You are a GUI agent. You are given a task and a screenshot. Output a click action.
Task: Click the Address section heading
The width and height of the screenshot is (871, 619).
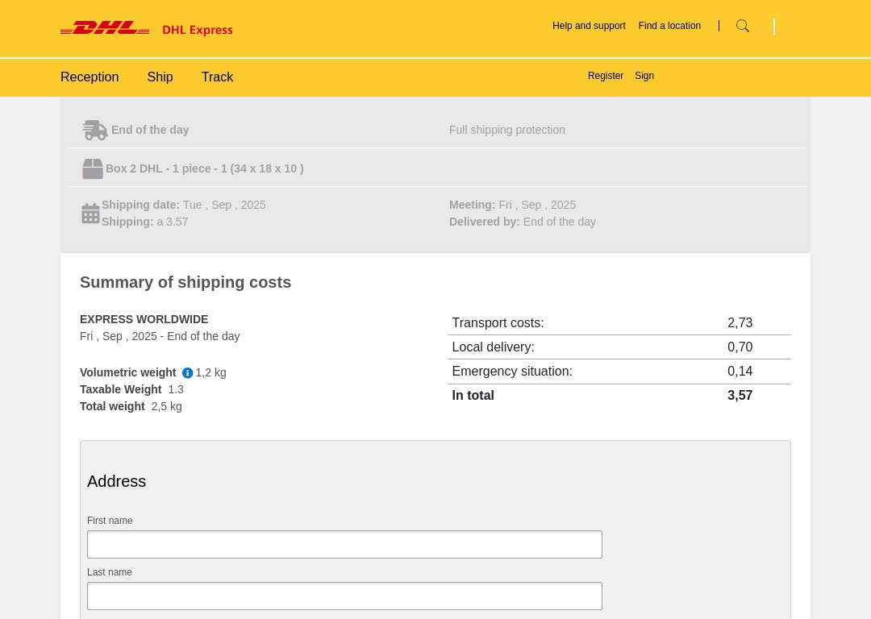click(117, 481)
